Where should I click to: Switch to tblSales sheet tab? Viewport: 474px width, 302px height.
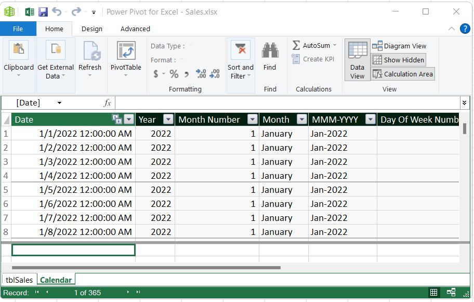click(x=19, y=280)
